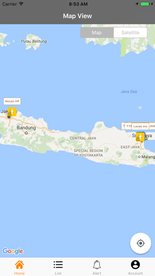Tap the yellow person marker near Jakarta
The width and height of the screenshot is (155, 276).
click(x=12, y=111)
